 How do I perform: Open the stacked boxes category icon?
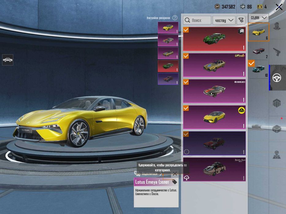coord(277,103)
